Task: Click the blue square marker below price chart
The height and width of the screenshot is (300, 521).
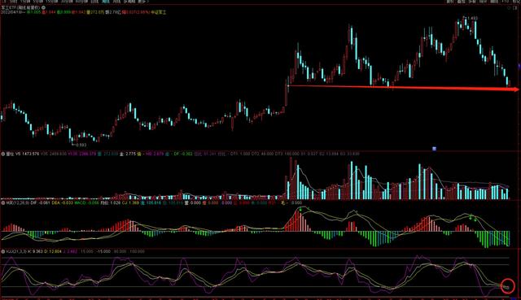Action: 434,149
